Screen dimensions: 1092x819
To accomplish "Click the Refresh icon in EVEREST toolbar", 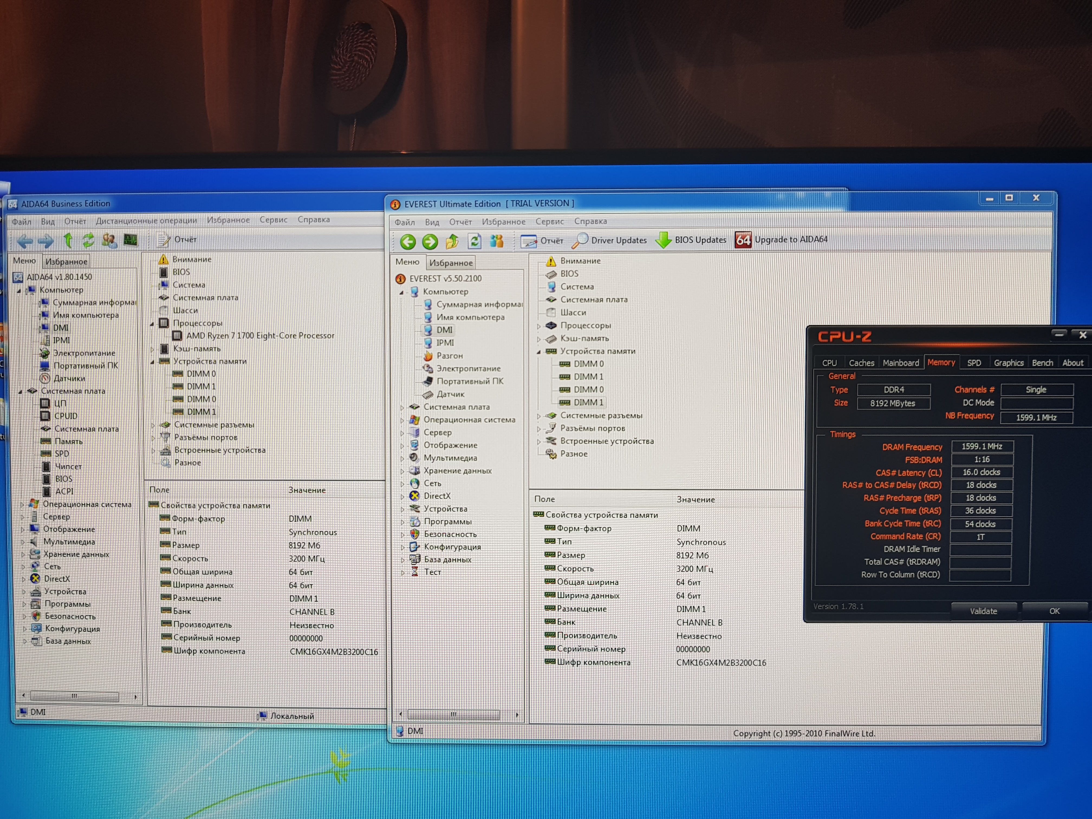I will click(474, 241).
